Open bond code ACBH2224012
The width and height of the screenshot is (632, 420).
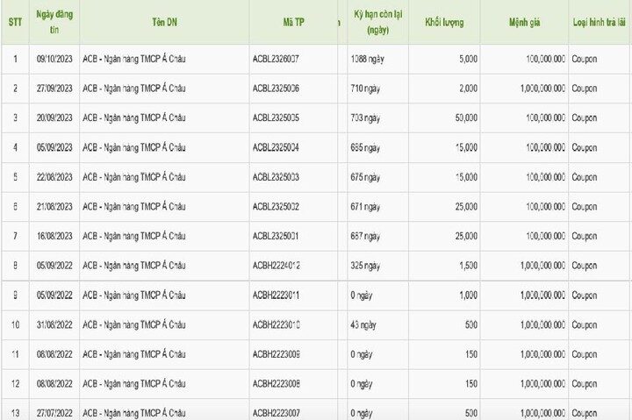(x=276, y=266)
